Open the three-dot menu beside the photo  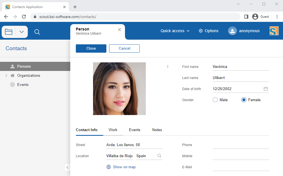(168, 67)
